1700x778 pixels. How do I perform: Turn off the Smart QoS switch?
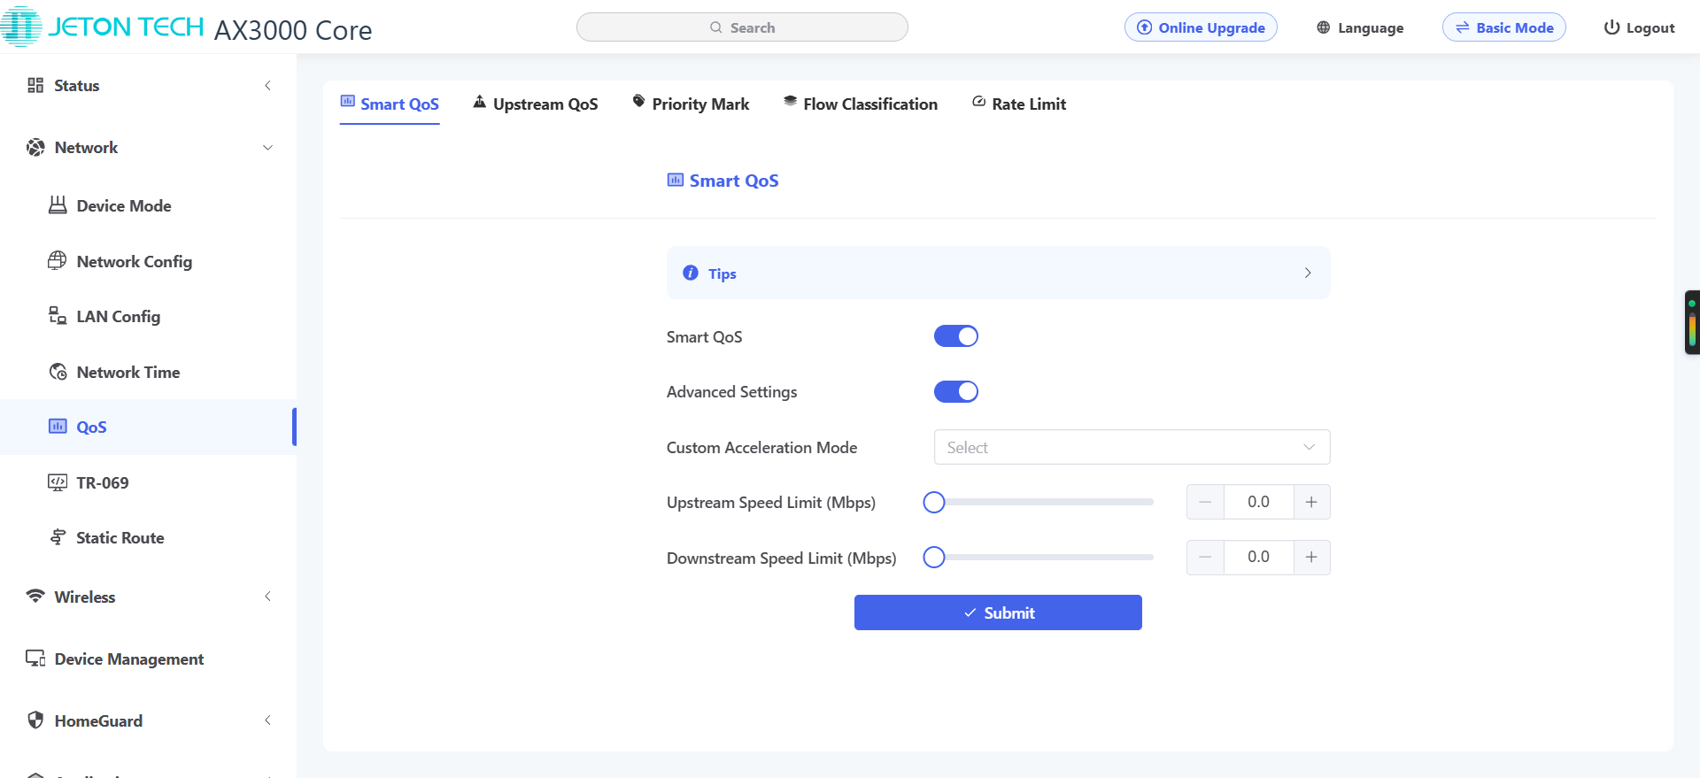coord(956,336)
